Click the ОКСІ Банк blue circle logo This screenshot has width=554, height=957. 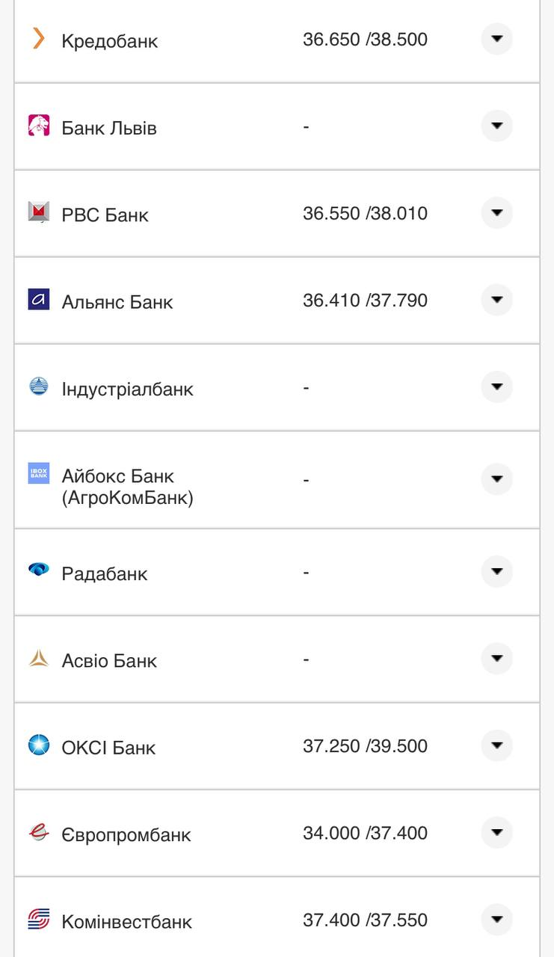click(39, 745)
